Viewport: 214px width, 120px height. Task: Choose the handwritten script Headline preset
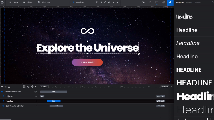184,17
